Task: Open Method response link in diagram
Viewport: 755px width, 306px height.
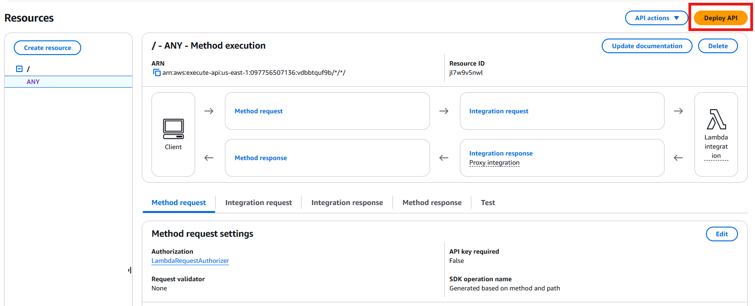Action: tap(261, 158)
